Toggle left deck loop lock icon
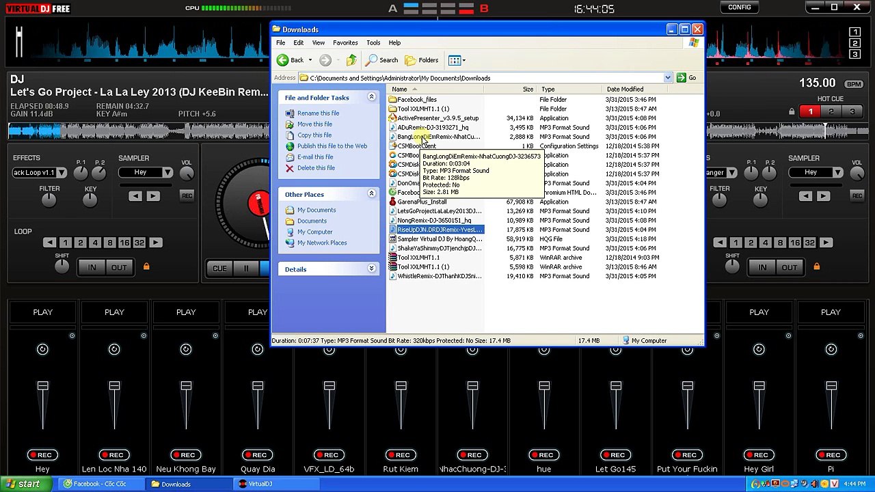Image resolution: width=875 pixels, height=492 pixels. click(x=146, y=266)
